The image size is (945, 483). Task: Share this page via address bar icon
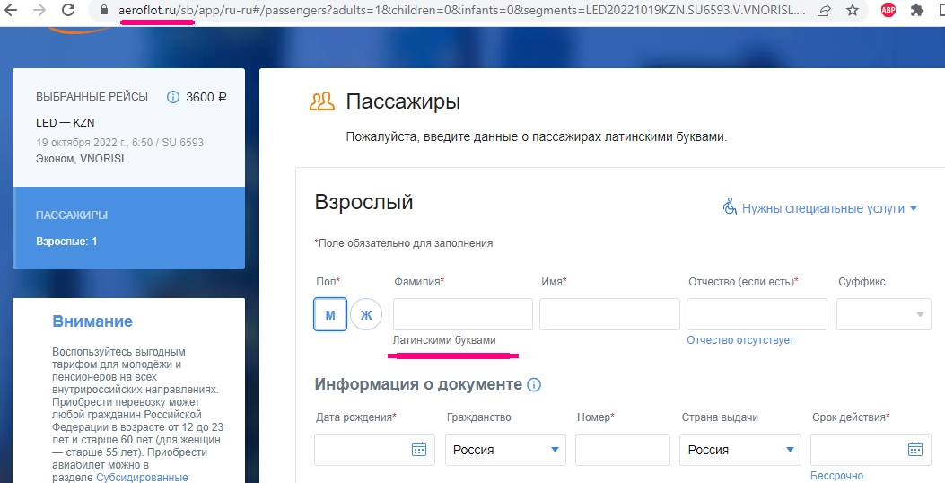coord(824,10)
